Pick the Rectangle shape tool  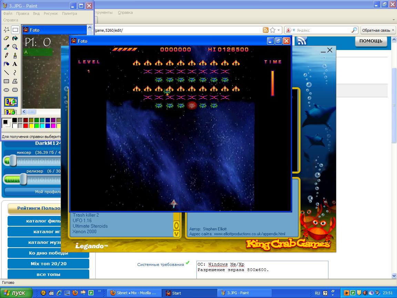tap(6, 81)
